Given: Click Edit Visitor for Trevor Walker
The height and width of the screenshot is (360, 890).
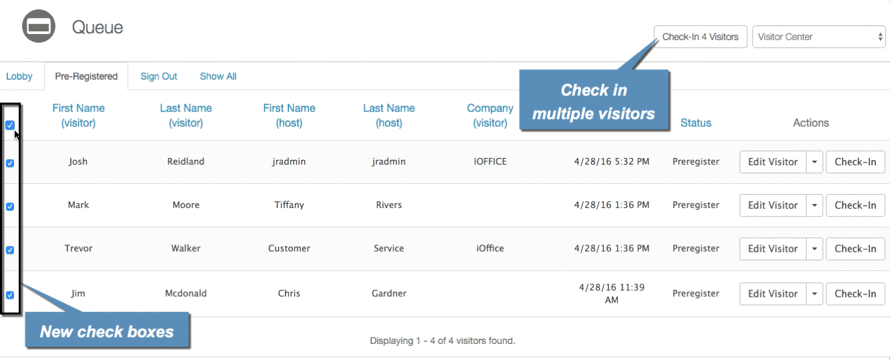Looking at the screenshot, I should pos(773,249).
